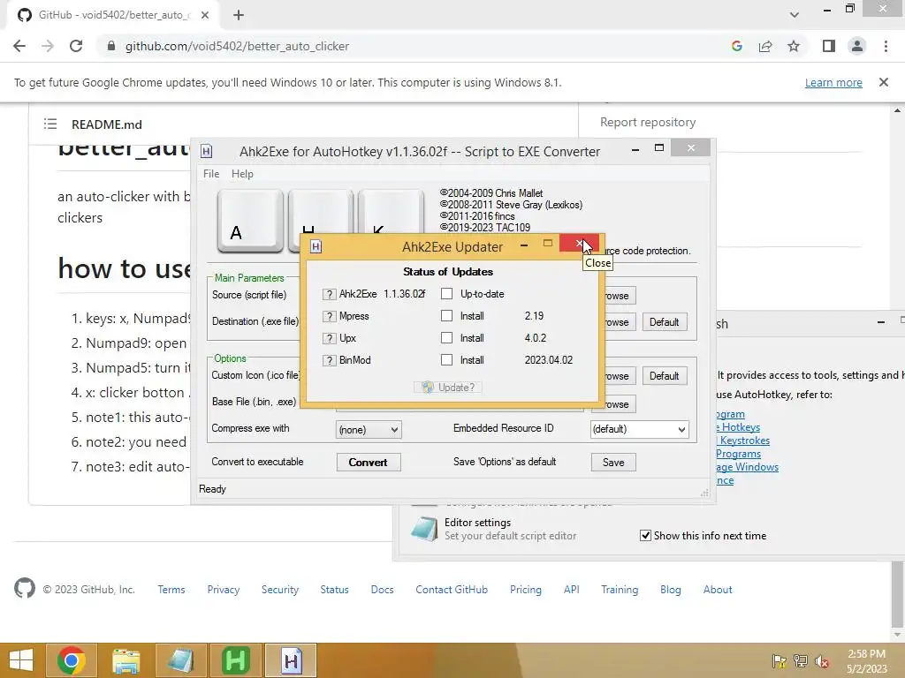
Task: Click Default button for Destination file
Action: tap(664, 322)
